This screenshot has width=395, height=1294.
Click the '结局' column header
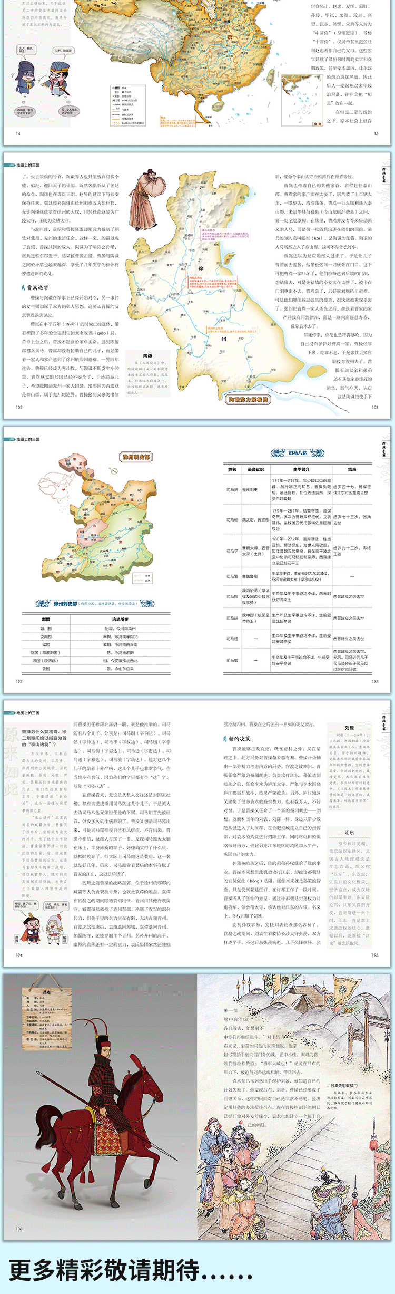point(352,469)
